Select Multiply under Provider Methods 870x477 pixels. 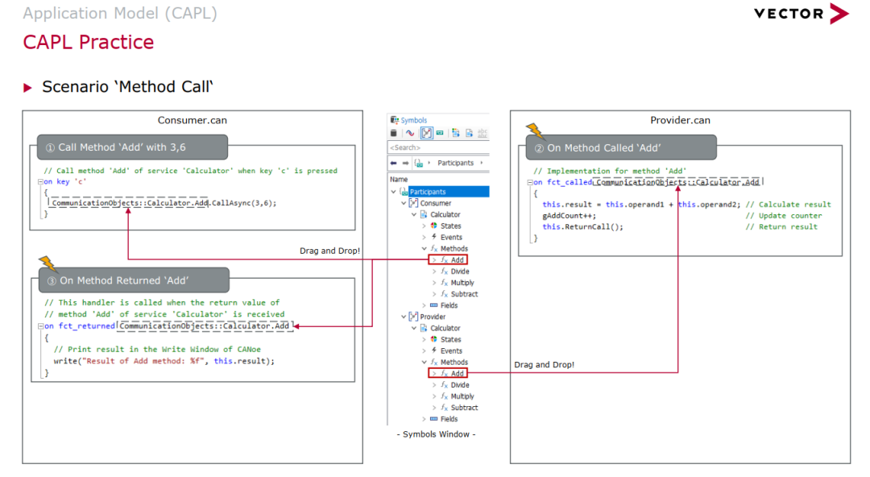pyautogui.click(x=462, y=396)
